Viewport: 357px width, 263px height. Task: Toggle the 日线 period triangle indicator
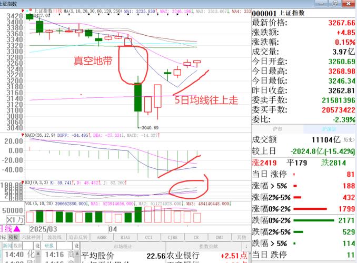coord(16,229)
